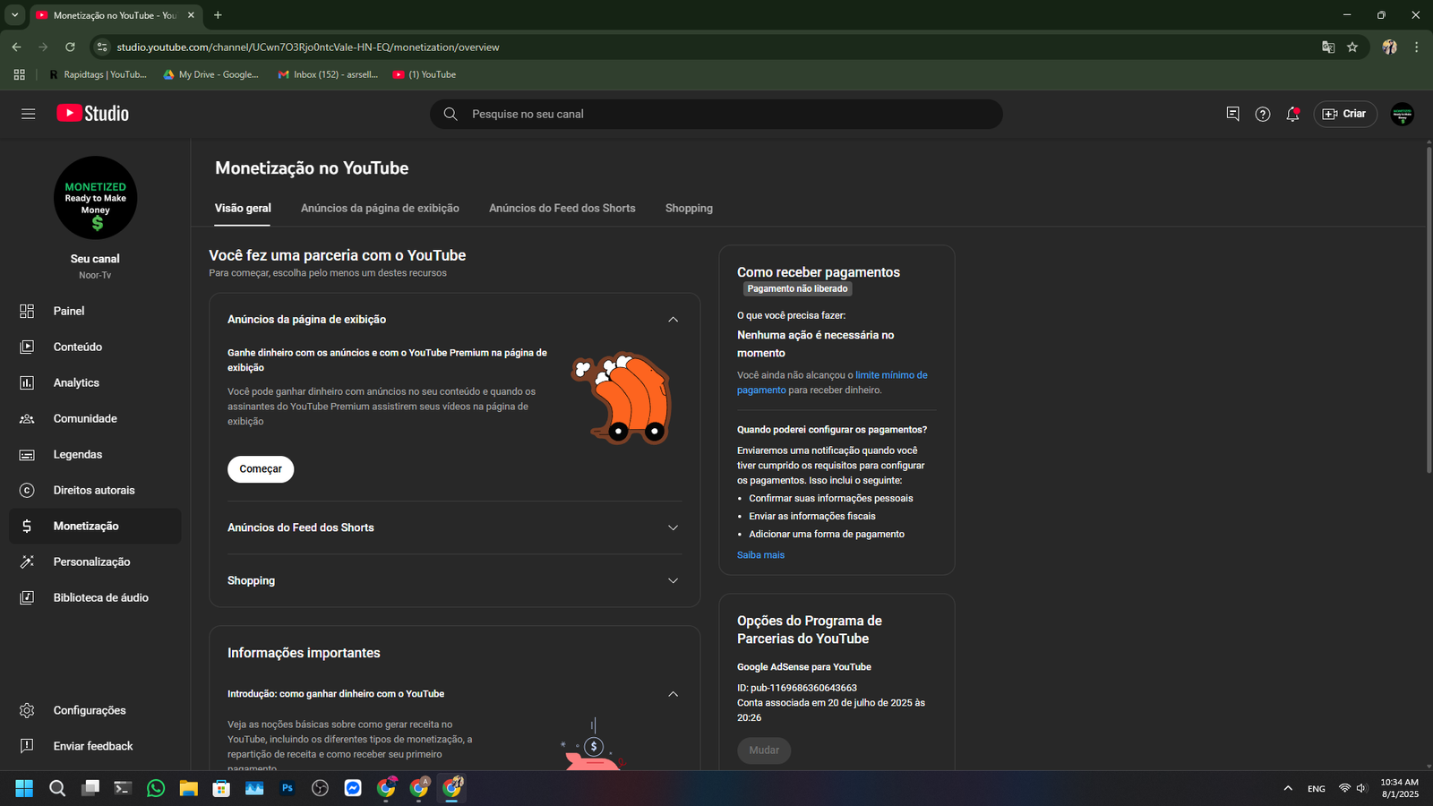The width and height of the screenshot is (1433, 806).
Task: Open Personalização customization page
Action: click(95, 562)
